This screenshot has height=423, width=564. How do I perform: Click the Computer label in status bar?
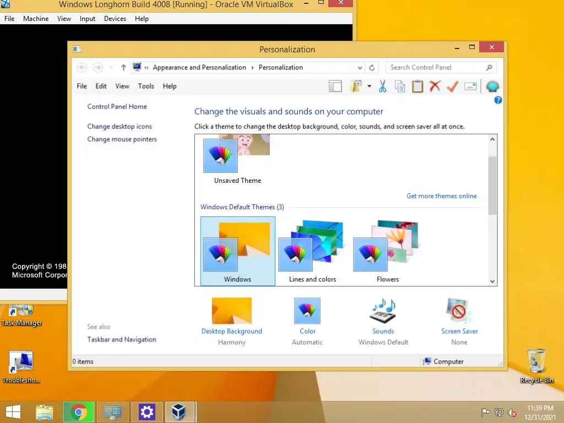coord(448,361)
